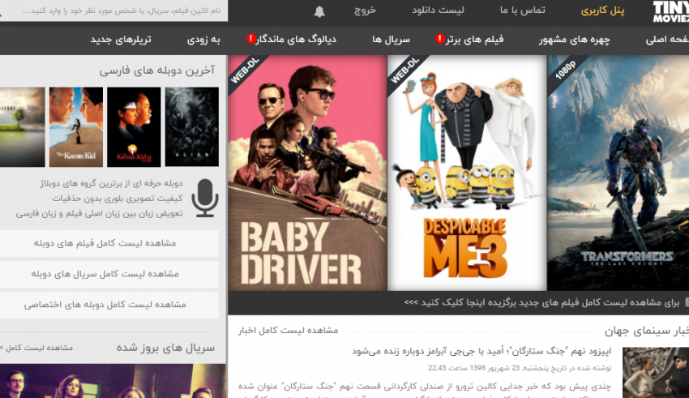Open the Transformers The Last Knight poster
Screen dimensions: 689x398
[618, 173]
